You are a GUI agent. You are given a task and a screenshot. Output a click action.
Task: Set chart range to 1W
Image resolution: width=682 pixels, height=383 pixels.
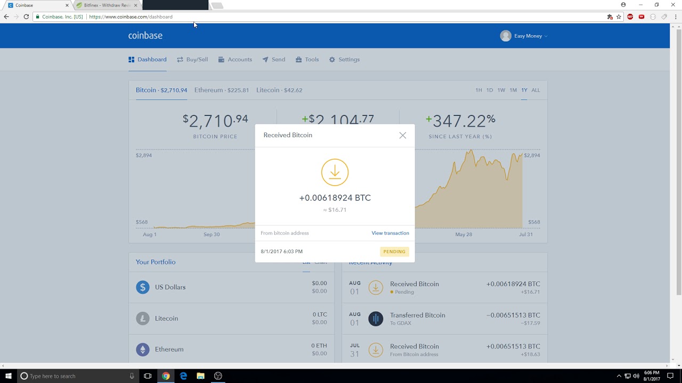point(501,90)
